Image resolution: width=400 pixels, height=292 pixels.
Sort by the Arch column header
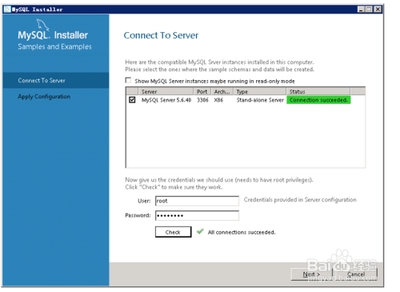[x=222, y=91]
